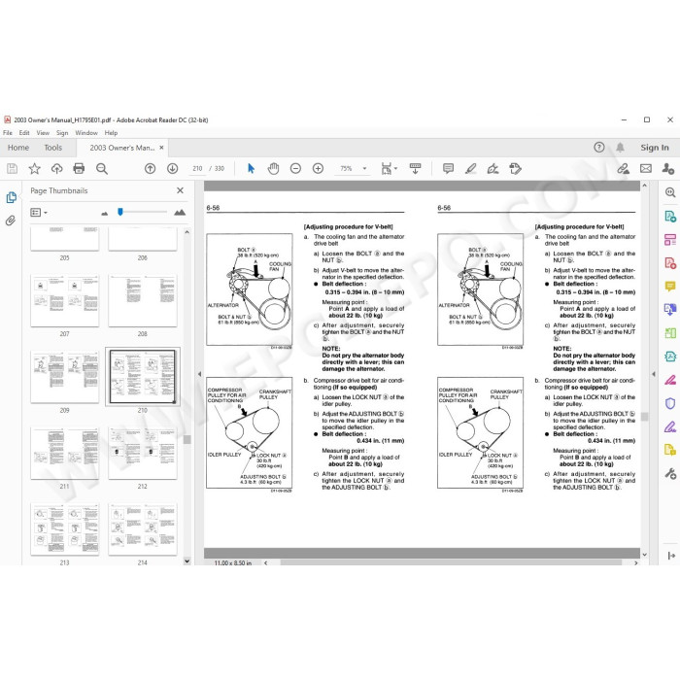Viewport: 680px width, 680px height.
Task: Toggle scrolling mode keyboard icon
Action: pos(415,169)
